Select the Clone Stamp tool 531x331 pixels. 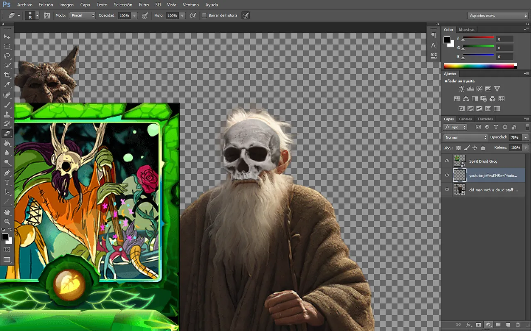(7, 114)
